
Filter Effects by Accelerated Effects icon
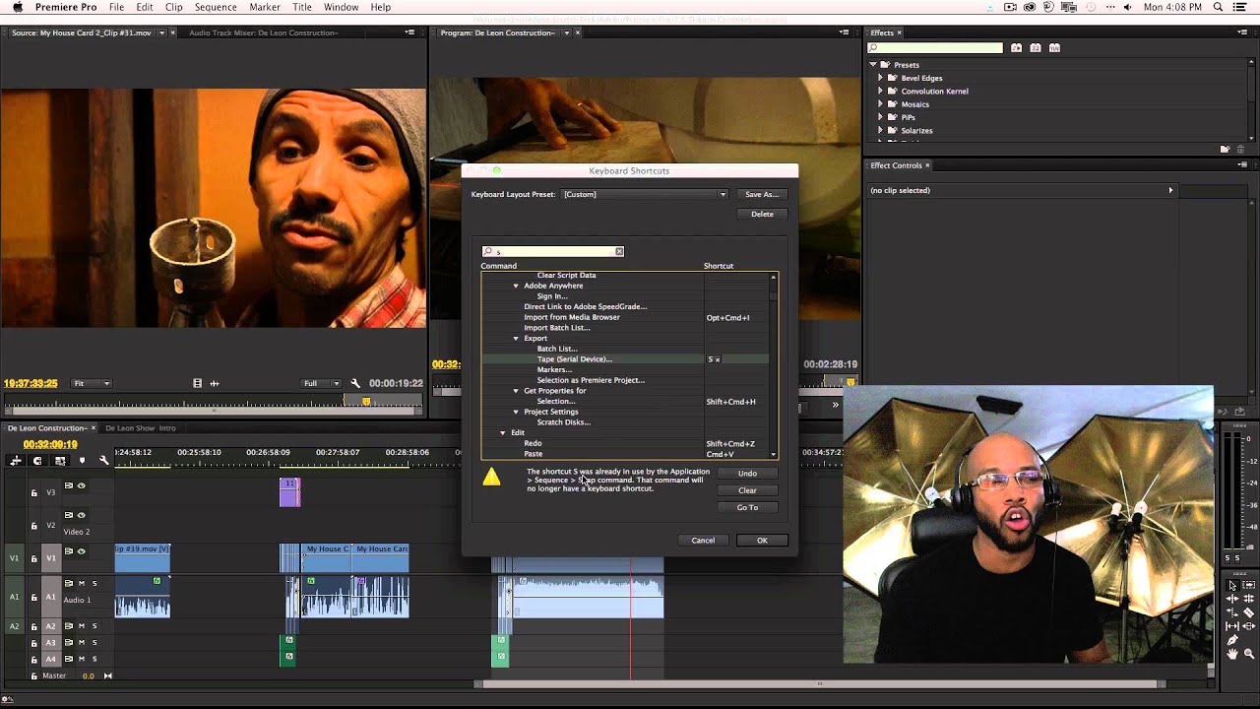(1017, 47)
